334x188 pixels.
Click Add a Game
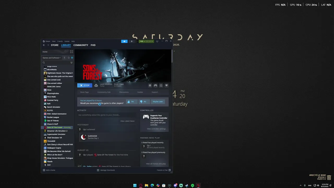point(49,170)
